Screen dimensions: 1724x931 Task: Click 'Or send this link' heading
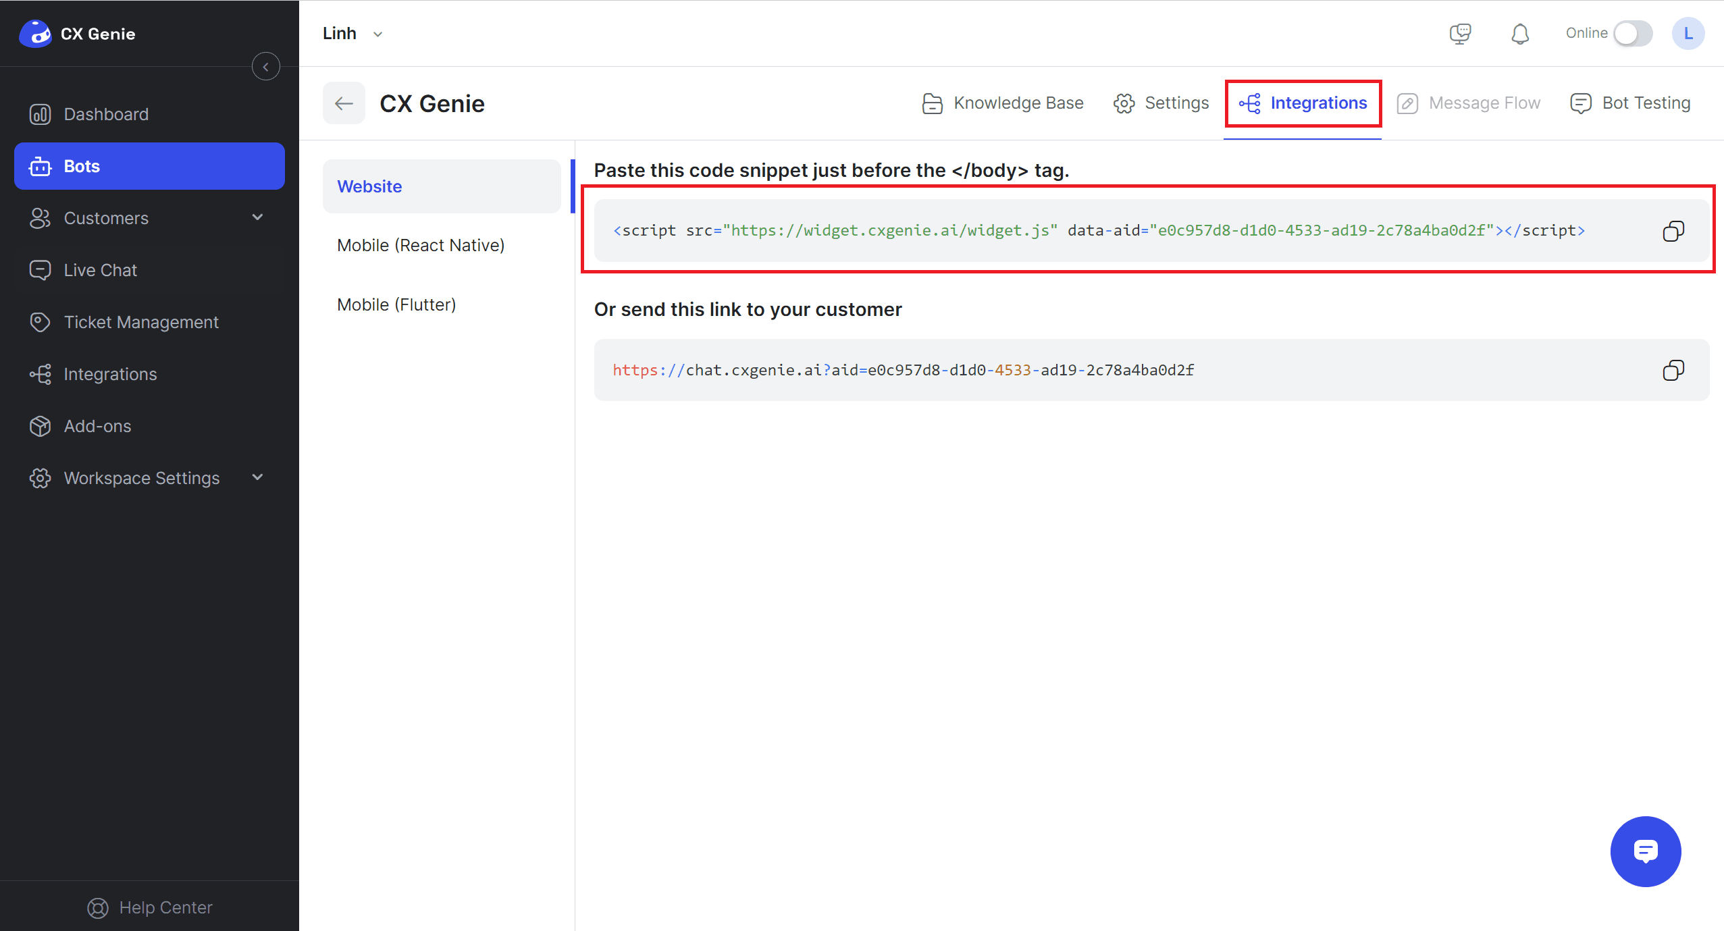pyautogui.click(x=748, y=309)
